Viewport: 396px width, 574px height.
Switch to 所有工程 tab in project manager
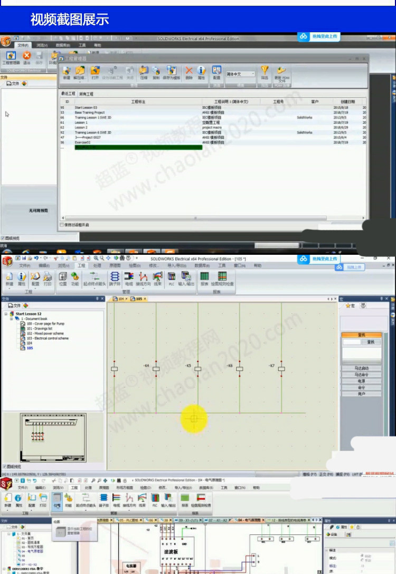86,94
